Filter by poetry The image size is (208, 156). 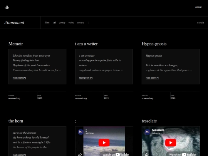tap(62, 23)
